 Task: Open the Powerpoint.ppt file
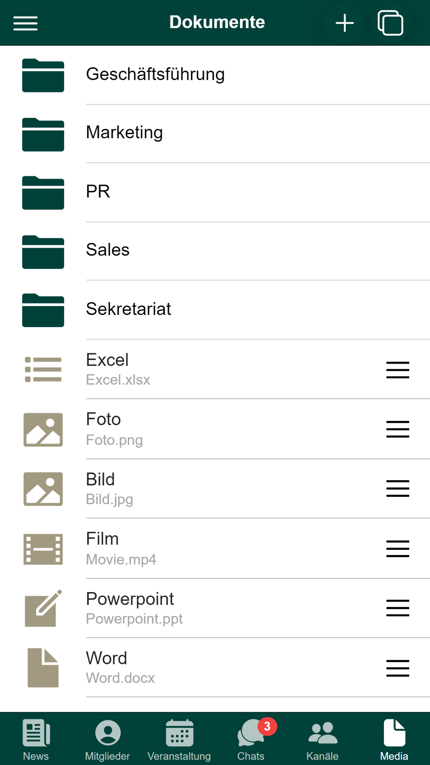pos(215,608)
